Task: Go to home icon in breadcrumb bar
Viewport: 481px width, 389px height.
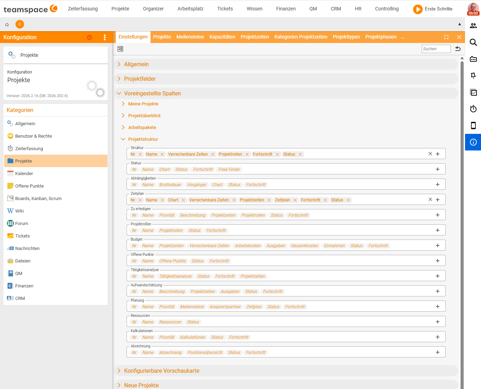Action: point(7,24)
